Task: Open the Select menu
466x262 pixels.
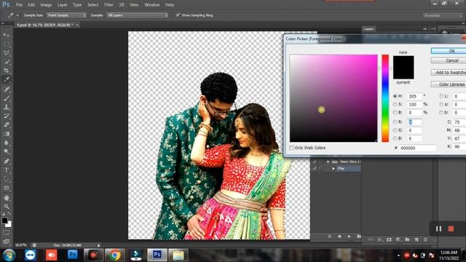Action: click(x=92, y=5)
